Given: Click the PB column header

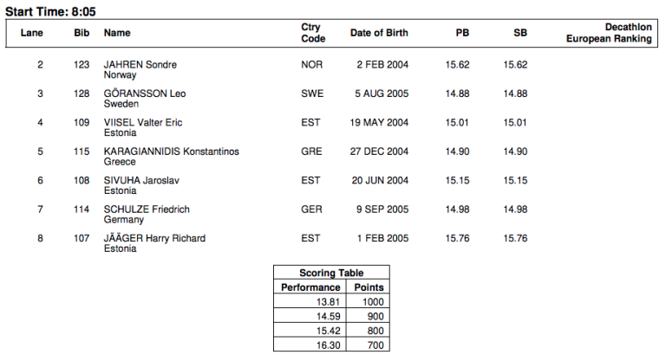Looking at the screenshot, I should [462, 33].
